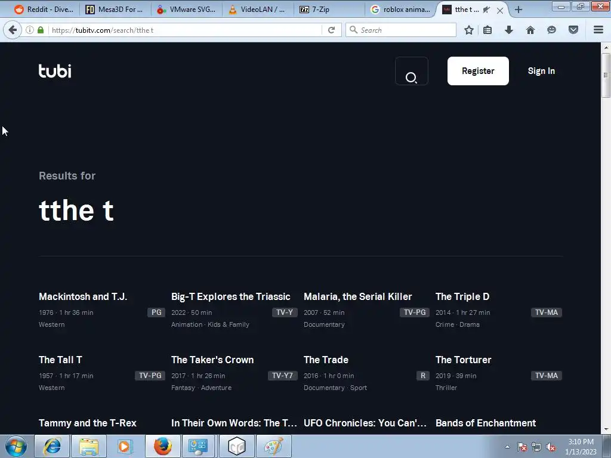The image size is (611, 458).
Task: Open the cube application taskbar icon
Action: click(236, 446)
